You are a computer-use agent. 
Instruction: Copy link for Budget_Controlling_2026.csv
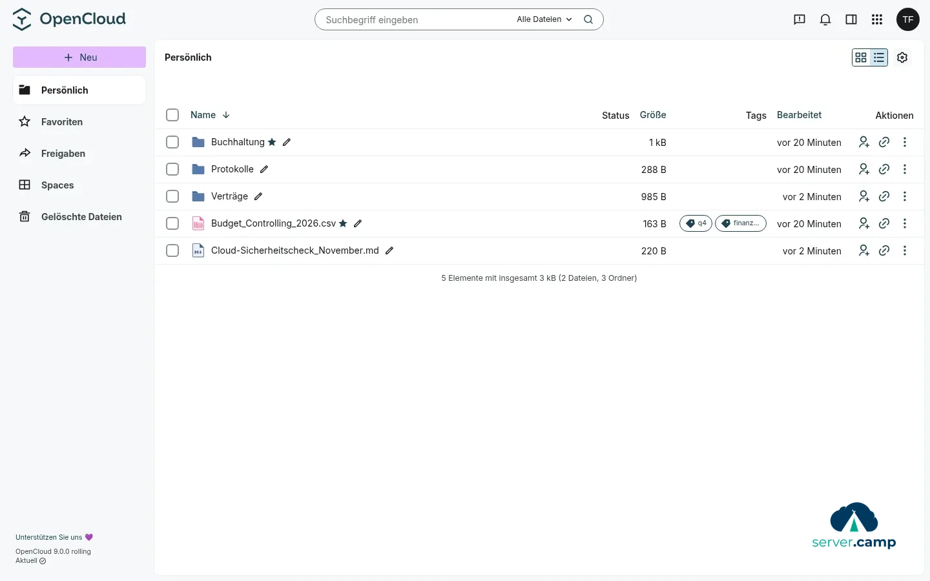coord(884,223)
